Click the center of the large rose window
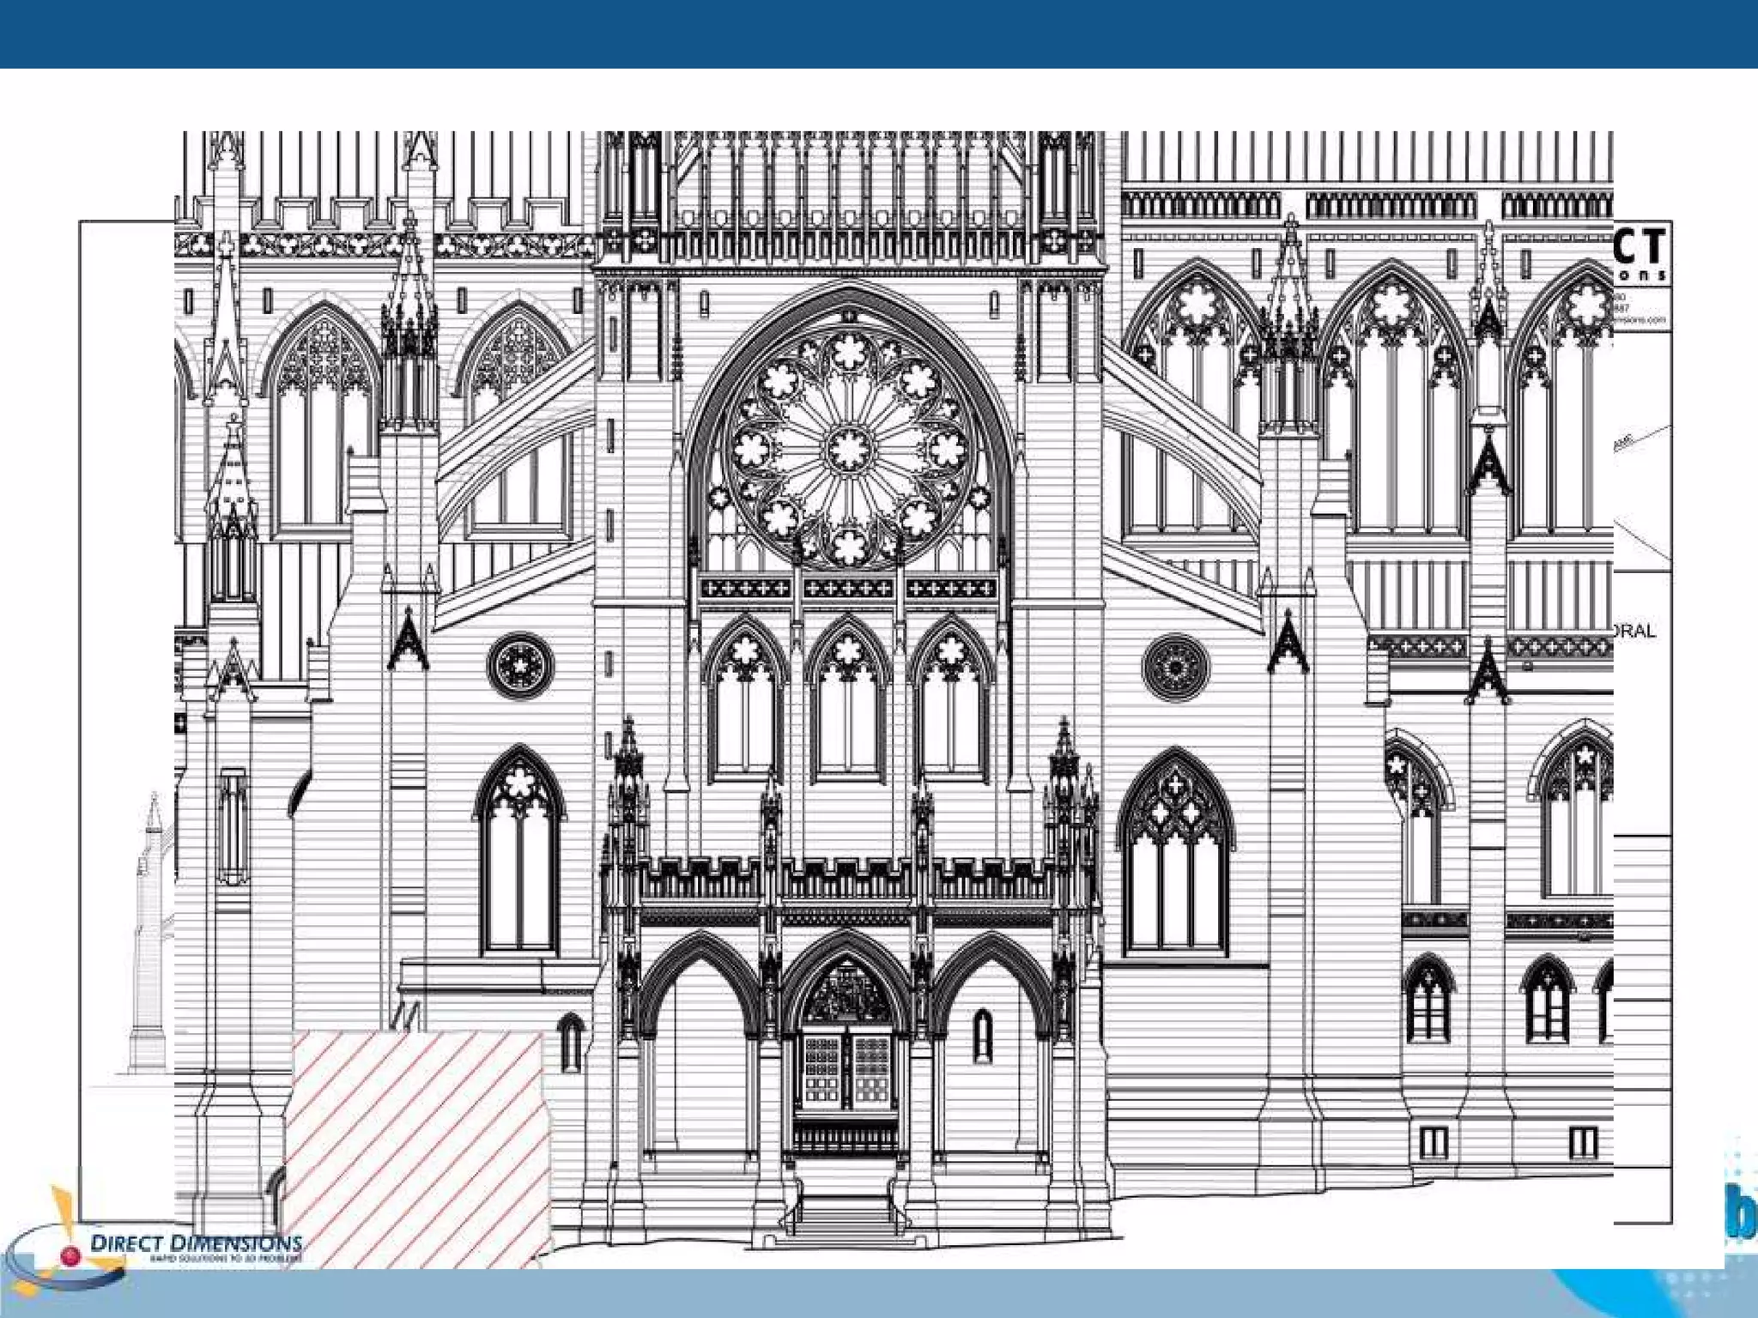 point(848,448)
